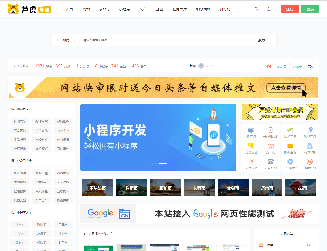The width and height of the screenshot is (327, 251).
Task: Open the 青岛市 city thumbnail
Action: point(301,187)
